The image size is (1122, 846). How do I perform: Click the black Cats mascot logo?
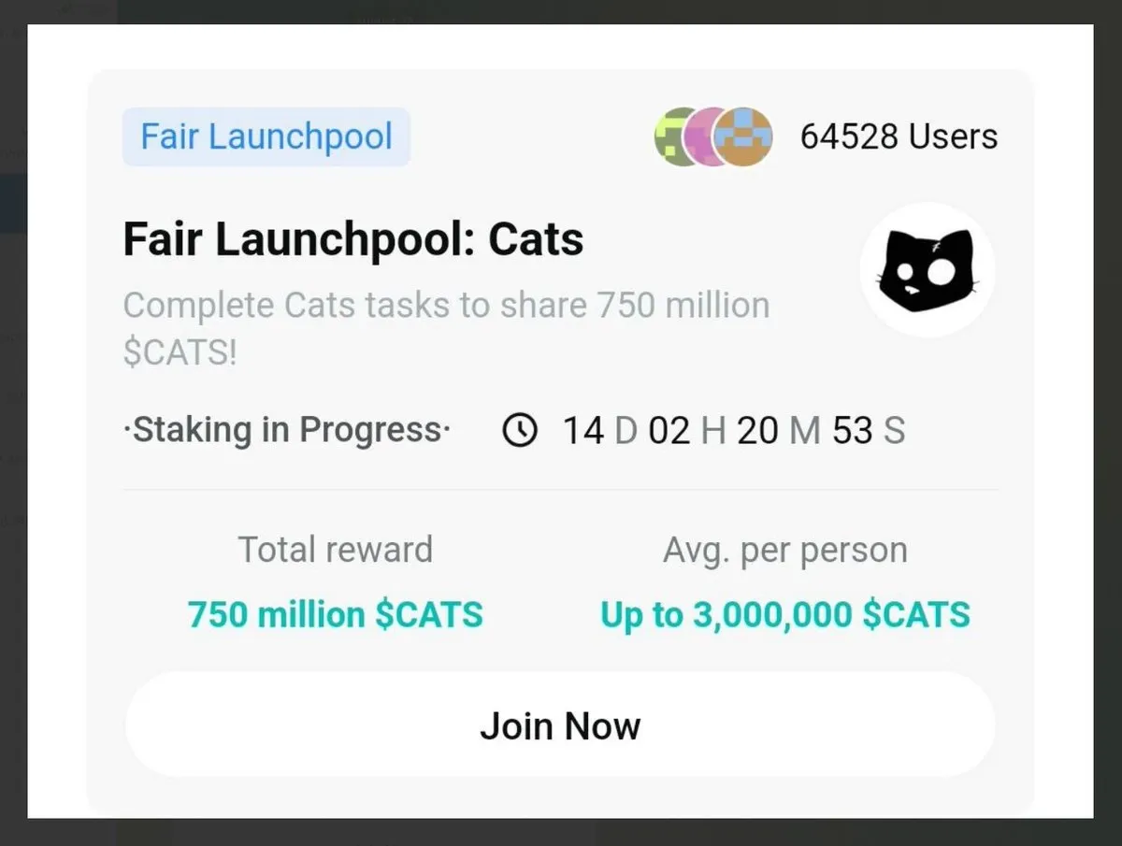click(x=926, y=269)
